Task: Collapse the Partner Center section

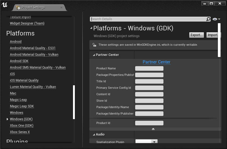Action: (94, 55)
